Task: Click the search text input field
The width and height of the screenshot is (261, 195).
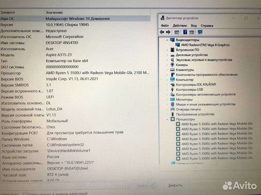Action: tap(63, 185)
